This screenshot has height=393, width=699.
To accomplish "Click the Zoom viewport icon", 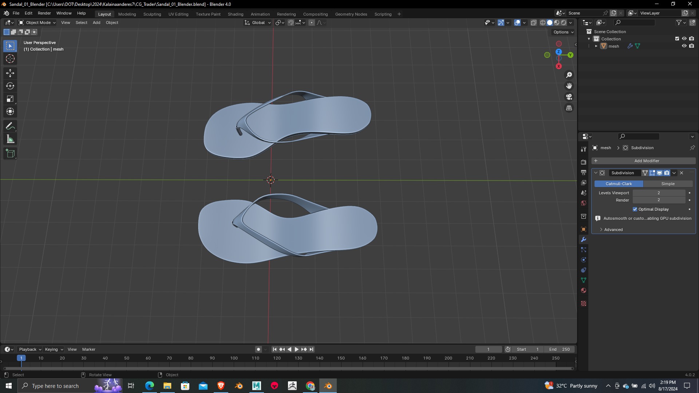I will coord(569,75).
